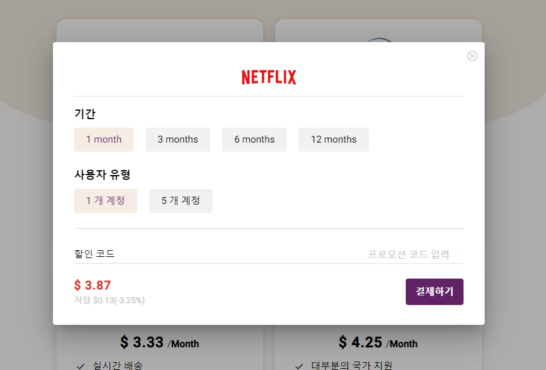The width and height of the screenshot is (546, 370).
Task: Choose the 5 개 계정 user type
Action: [x=181, y=201]
